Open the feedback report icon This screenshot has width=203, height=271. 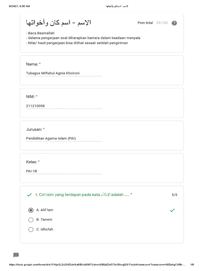tap(16, 255)
